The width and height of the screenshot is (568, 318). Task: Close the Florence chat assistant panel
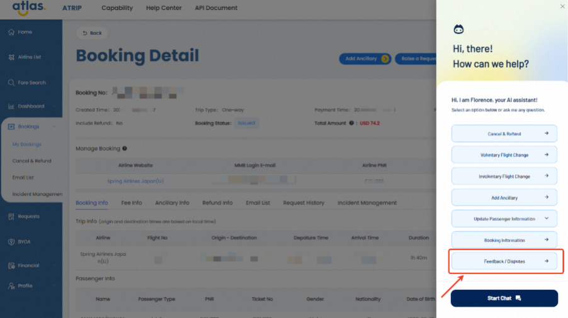tap(562, 6)
